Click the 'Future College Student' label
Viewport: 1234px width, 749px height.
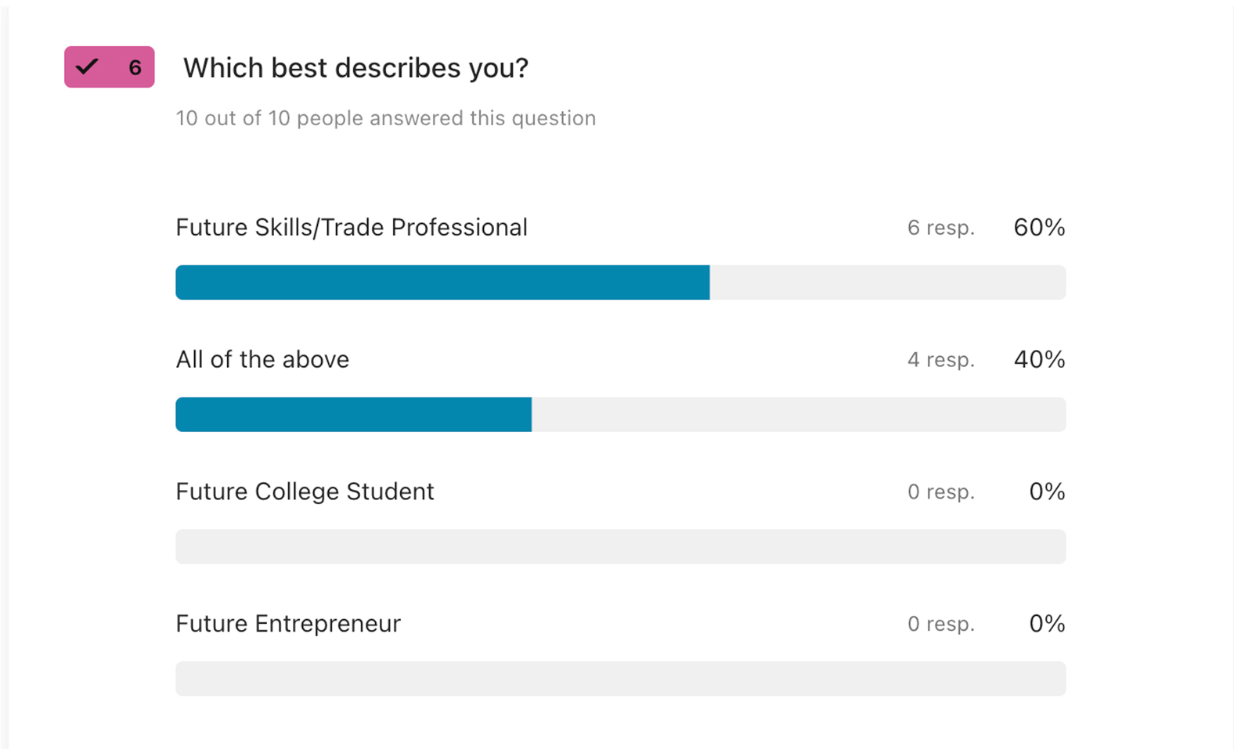click(x=305, y=492)
